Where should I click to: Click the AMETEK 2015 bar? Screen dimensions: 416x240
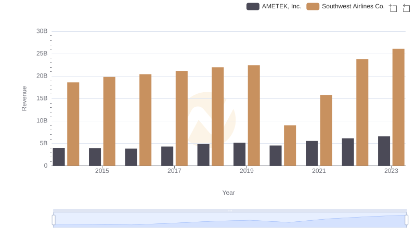pyautogui.click(x=95, y=157)
